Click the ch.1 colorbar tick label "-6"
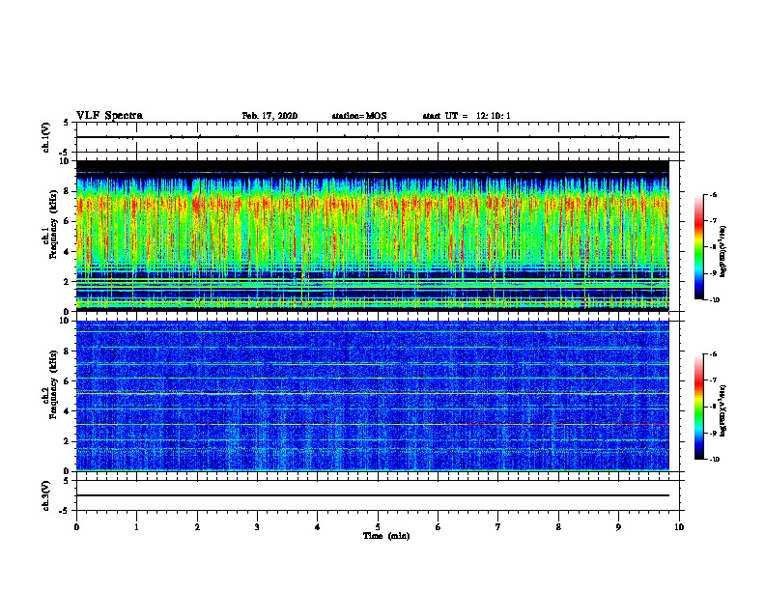This screenshot has width=765, height=591. [713, 194]
